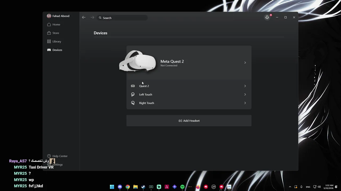Image resolution: width=341 pixels, height=191 pixels.
Task: Expand the Quest 2 row chevron
Action: pyautogui.click(x=245, y=86)
